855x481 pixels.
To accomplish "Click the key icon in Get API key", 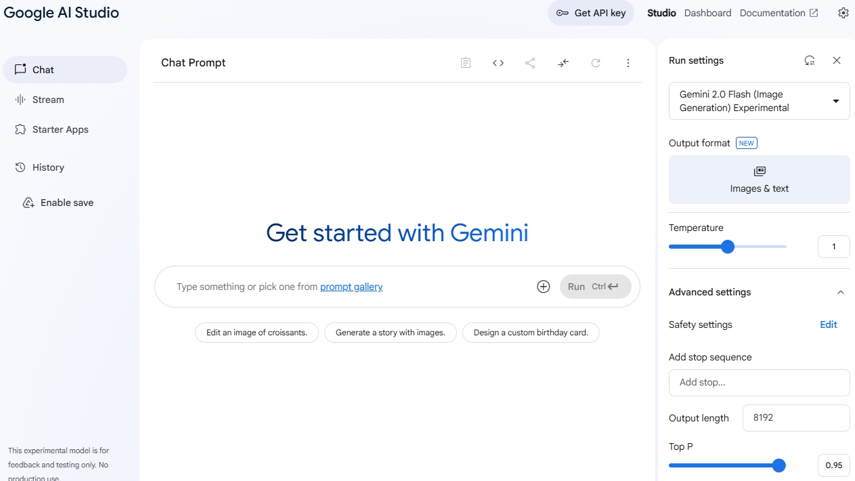I will tap(563, 13).
